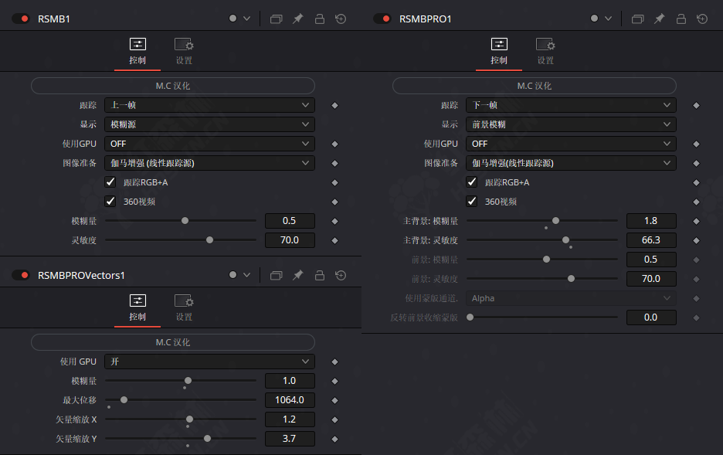Reset RSMB1 settings with reset icon
The height and width of the screenshot is (455, 723).
click(341, 19)
